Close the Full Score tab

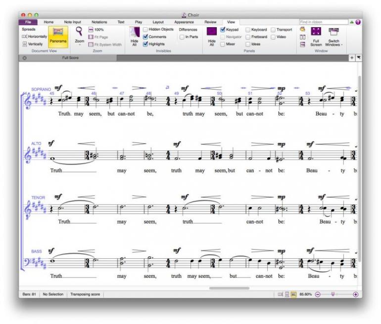[x=25, y=58]
